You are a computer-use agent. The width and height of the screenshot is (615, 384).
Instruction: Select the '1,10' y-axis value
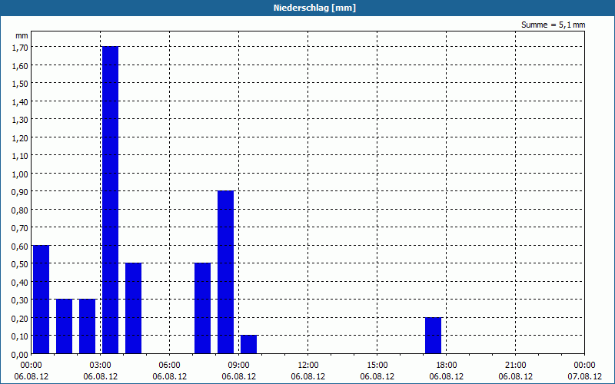[20, 156]
